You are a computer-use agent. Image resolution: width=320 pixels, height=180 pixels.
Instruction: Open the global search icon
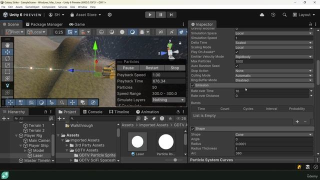tap(284, 14)
